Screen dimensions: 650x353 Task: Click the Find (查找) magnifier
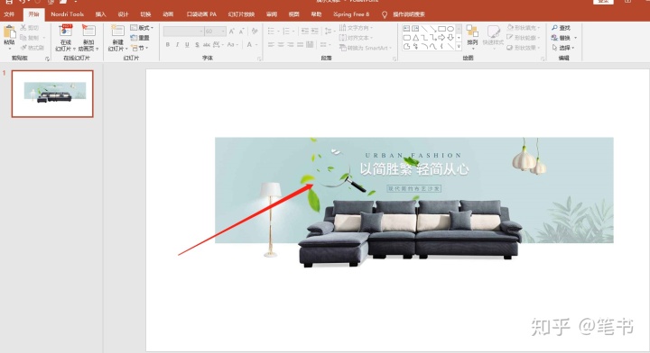[x=554, y=28]
